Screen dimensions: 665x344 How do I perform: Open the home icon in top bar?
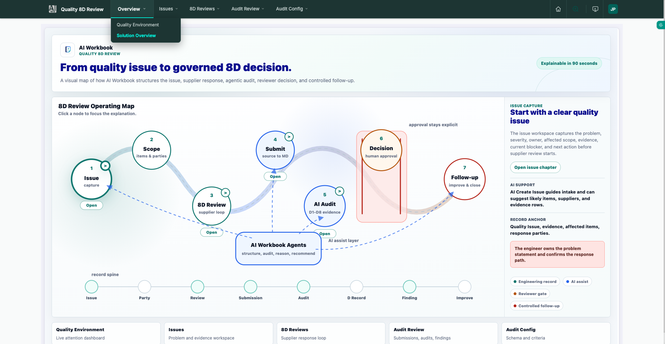(x=558, y=9)
